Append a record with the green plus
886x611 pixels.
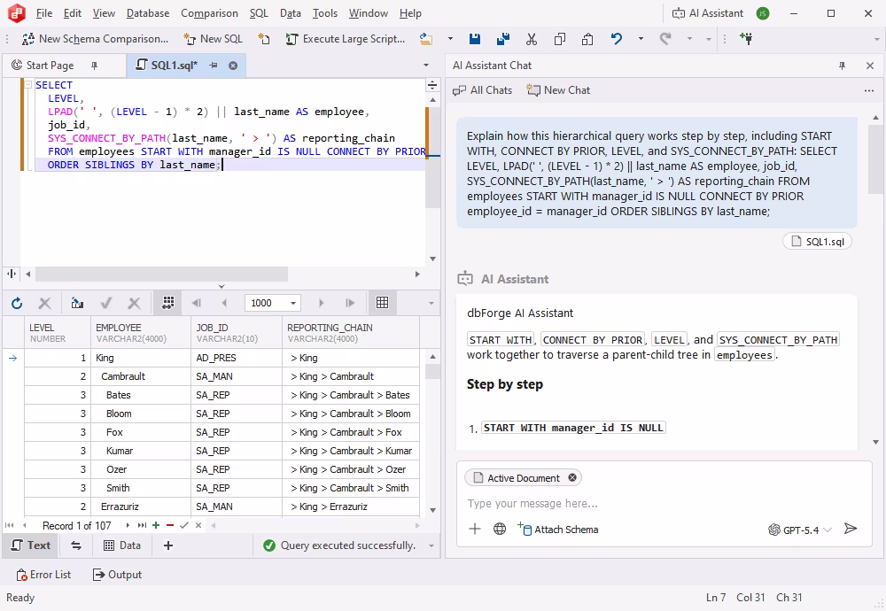[x=156, y=525]
